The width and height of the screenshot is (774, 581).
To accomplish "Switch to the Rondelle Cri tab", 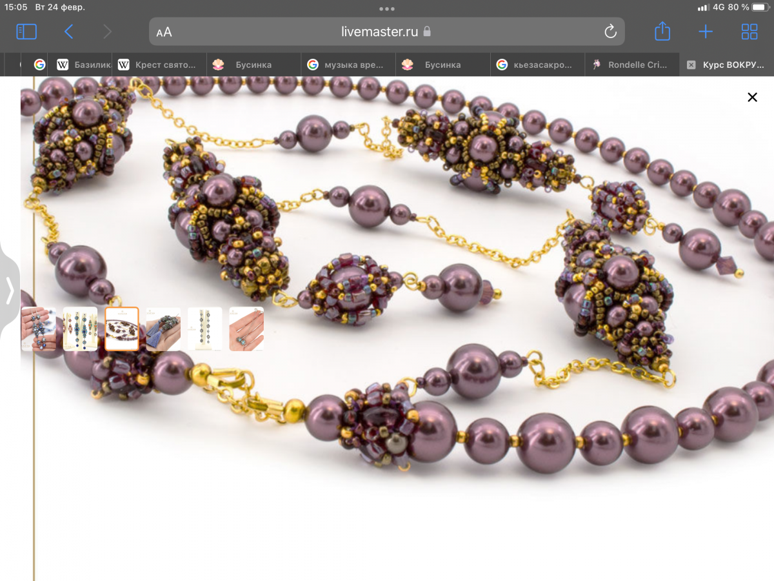I will coord(632,65).
